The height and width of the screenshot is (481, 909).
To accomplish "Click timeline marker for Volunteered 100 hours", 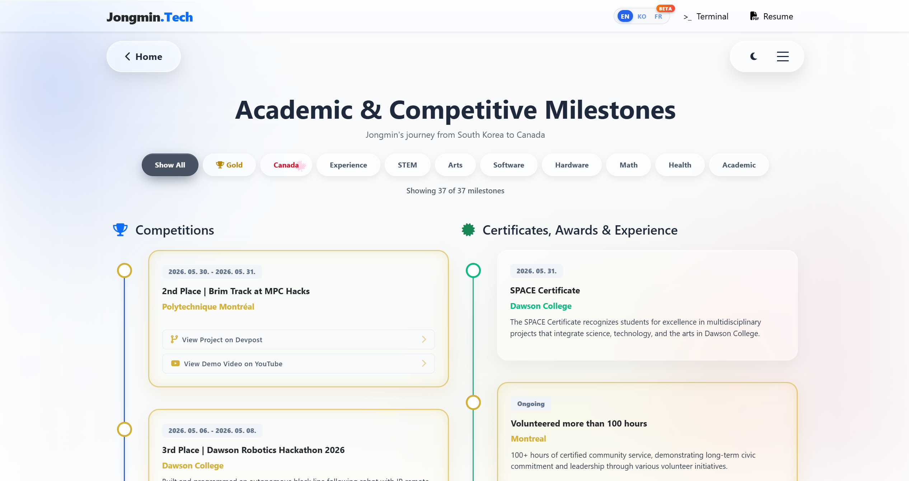I will (473, 402).
